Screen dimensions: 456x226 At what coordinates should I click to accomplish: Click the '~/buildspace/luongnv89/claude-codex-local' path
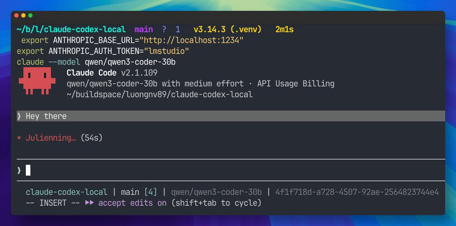click(160, 94)
